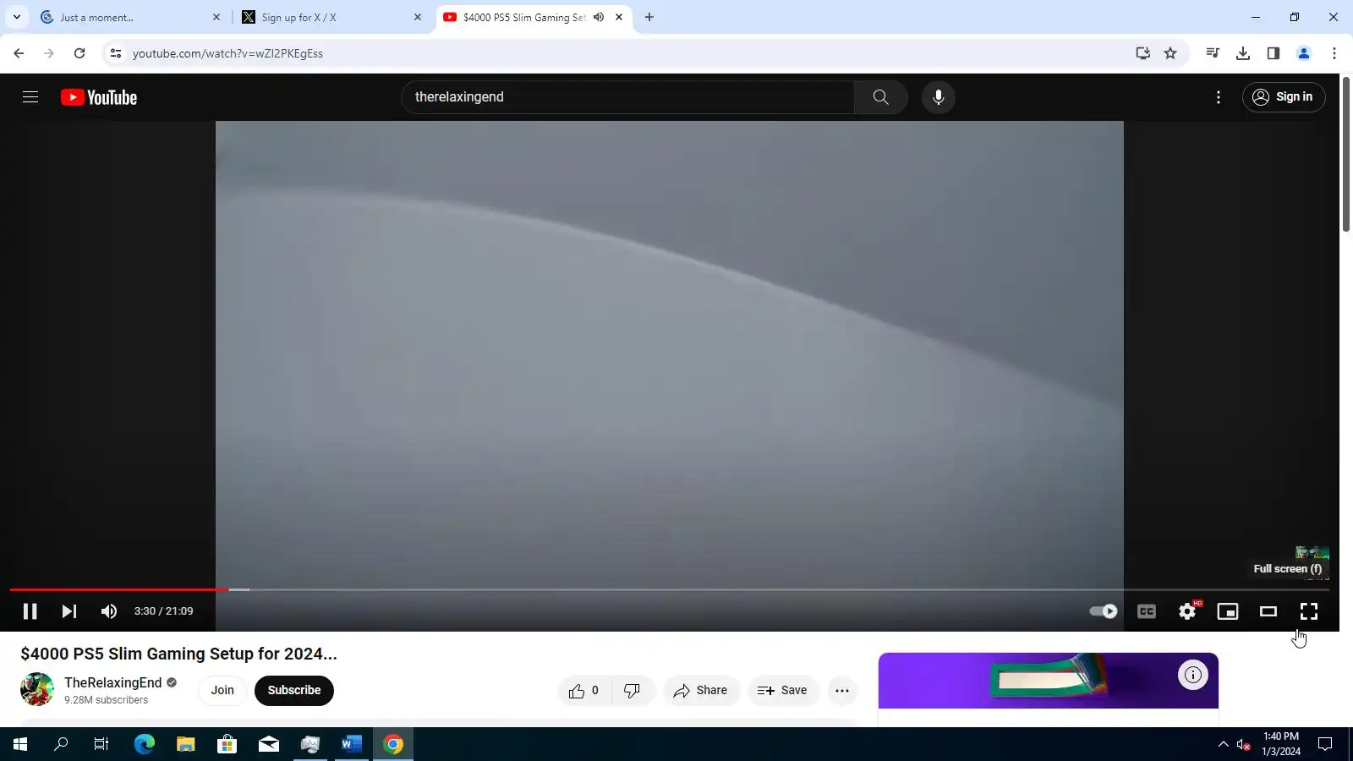Dislike the video with thumbs down

pyautogui.click(x=633, y=691)
